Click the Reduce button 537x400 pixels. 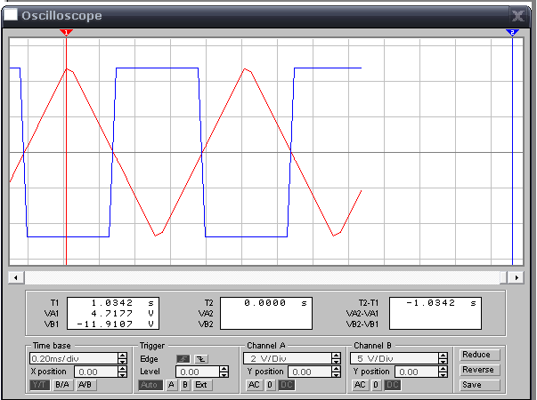tap(478, 354)
